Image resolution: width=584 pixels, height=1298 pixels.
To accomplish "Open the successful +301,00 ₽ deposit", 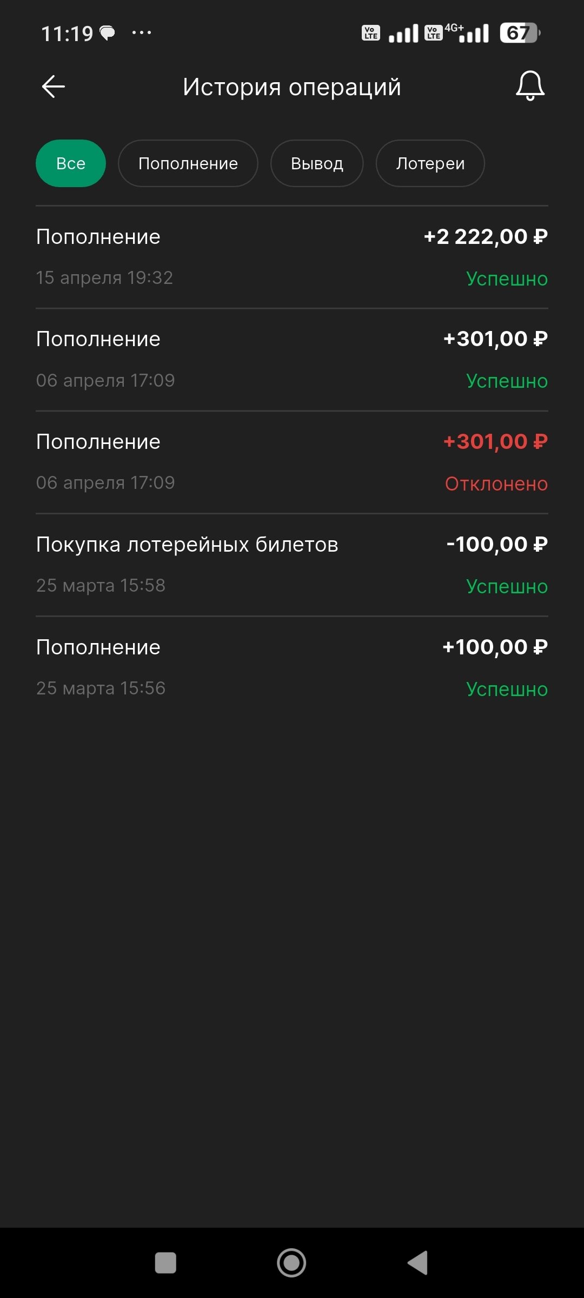I will 292,360.
